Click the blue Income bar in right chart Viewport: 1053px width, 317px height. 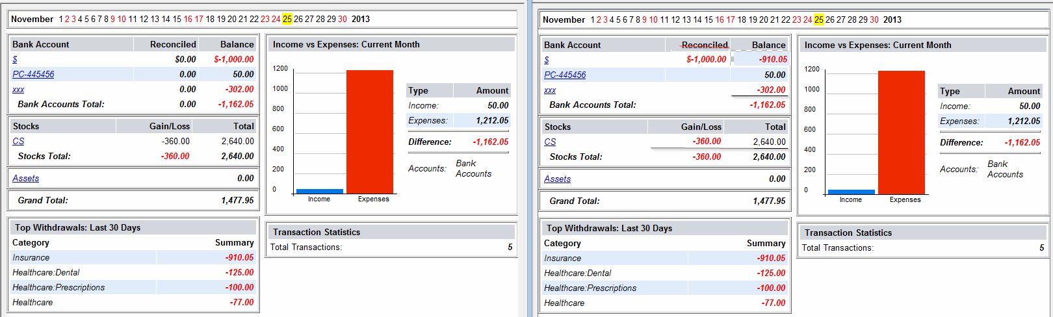[851, 192]
